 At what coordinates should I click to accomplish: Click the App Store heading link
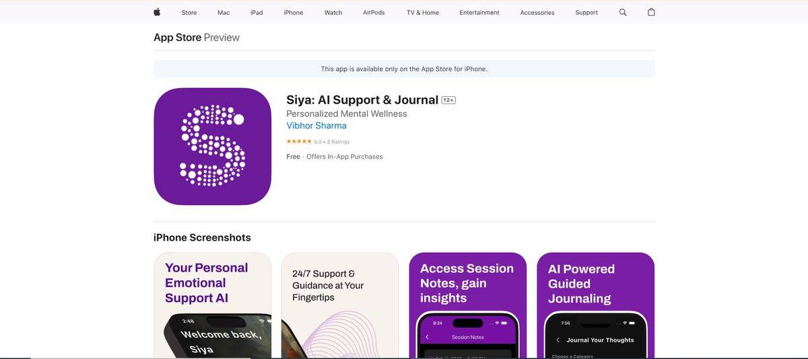click(x=178, y=38)
